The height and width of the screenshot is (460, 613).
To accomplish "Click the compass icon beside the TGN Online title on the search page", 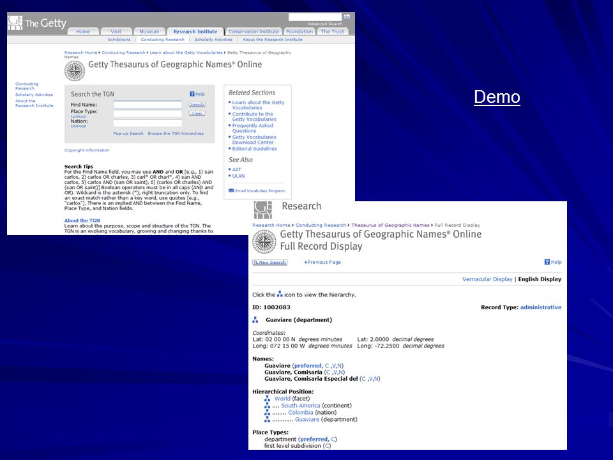I will click(x=74, y=71).
